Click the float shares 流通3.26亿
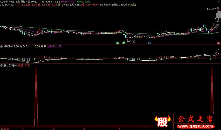This screenshot has width=221, height=130. coord(118,5)
